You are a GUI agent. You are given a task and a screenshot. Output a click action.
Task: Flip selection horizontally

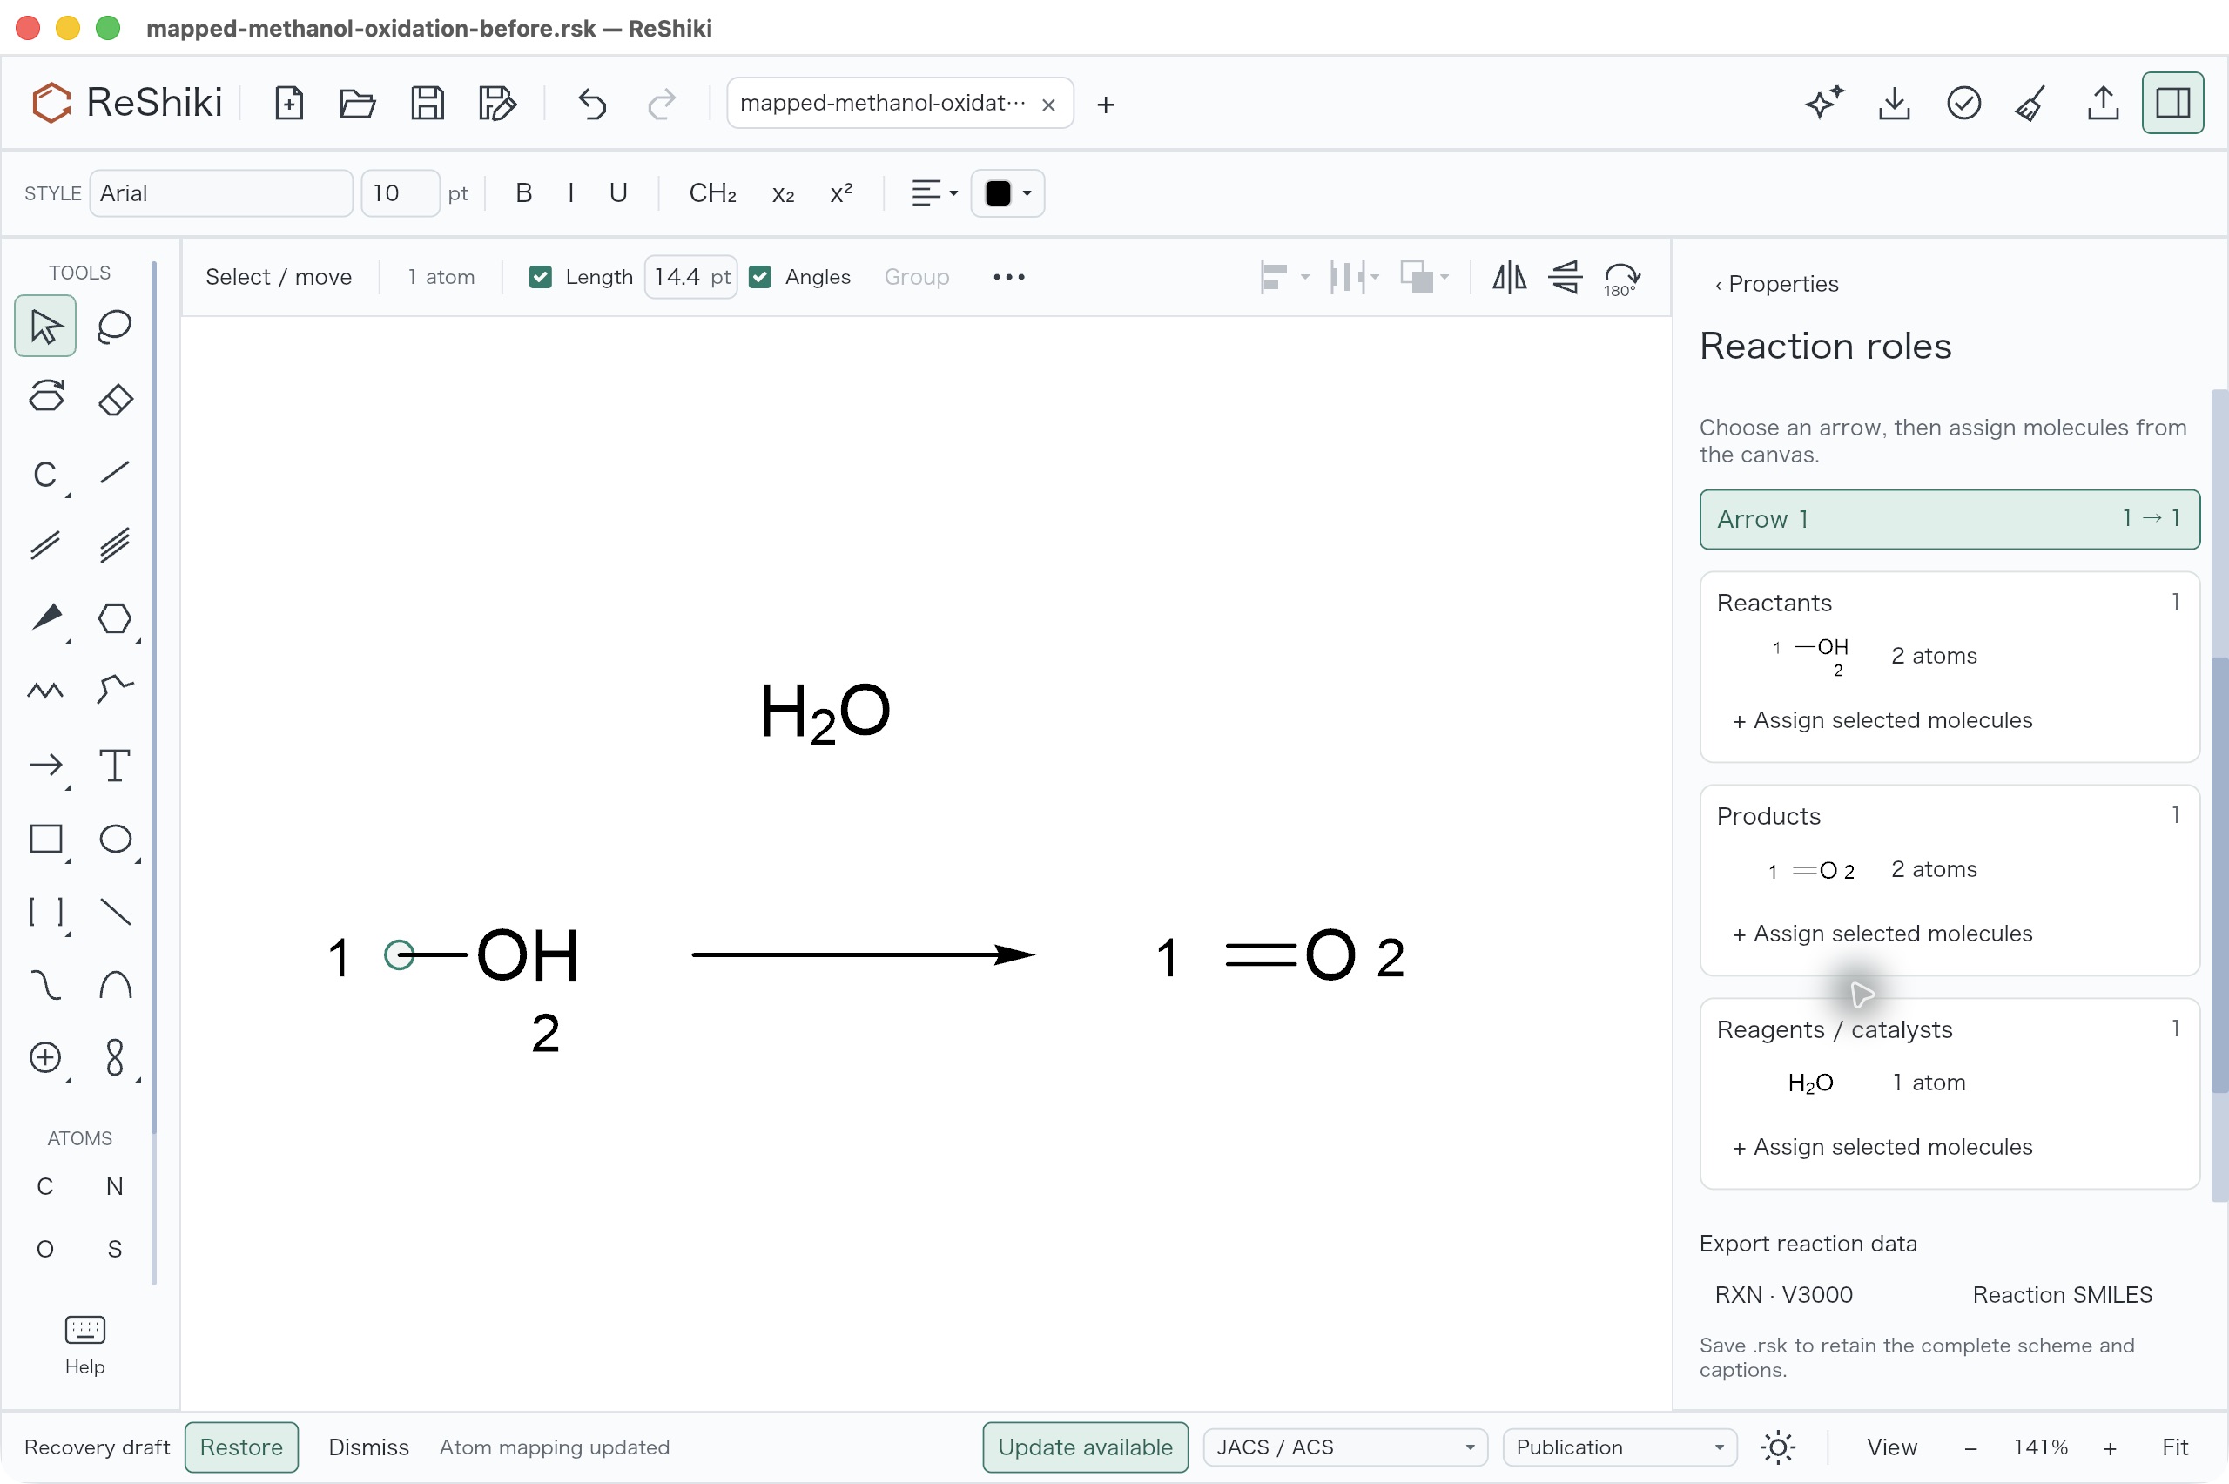(1509, 276)
